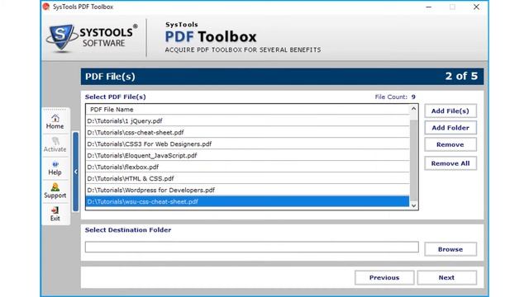This screenshot has width=529, height=297.
Task: Click Remove All to clear the list
Action: click(x=450, y=163)
